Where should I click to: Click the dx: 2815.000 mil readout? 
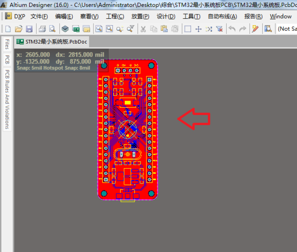pyautogui.click(x=80, y=55)
